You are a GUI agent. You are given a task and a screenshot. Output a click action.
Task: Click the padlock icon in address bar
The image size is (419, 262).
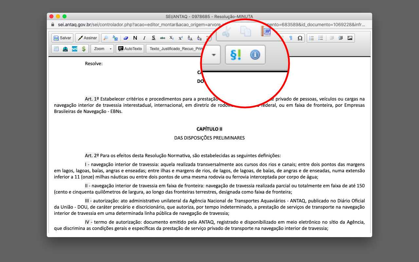[x=53, y=25]
